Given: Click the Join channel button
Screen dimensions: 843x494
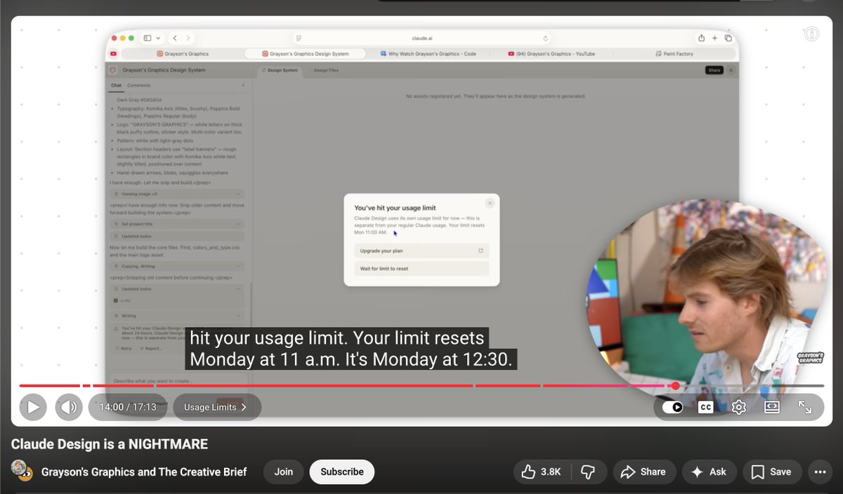Looking at the screenshot, I should (x=284, y=472).
